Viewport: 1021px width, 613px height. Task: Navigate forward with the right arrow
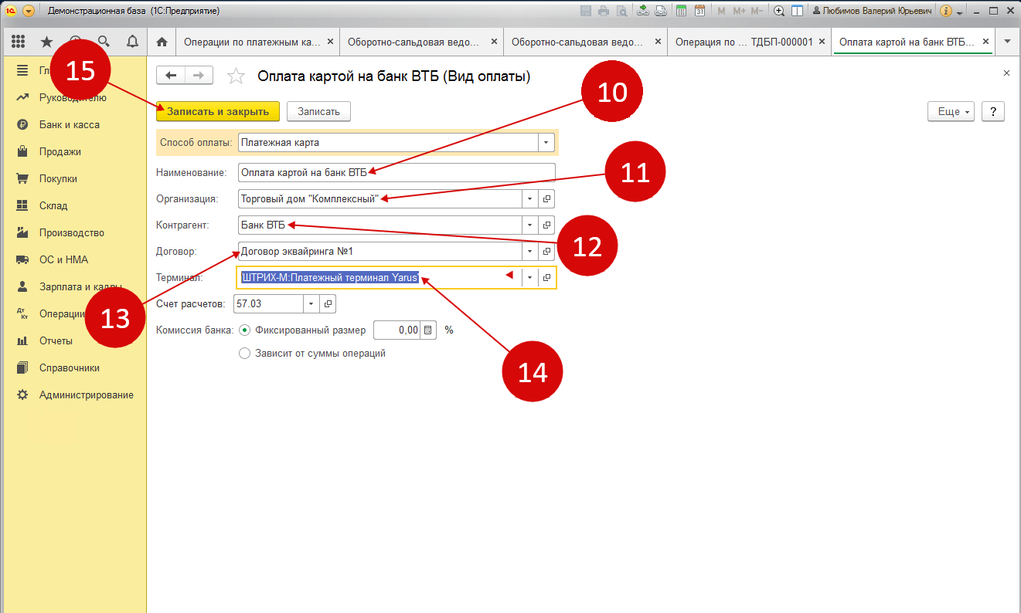(199, 75)
